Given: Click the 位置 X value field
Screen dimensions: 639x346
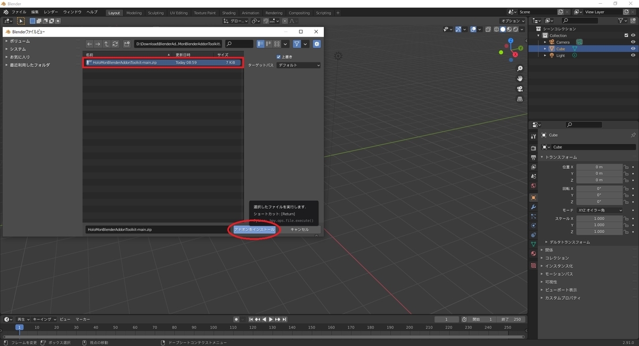Looking at the screenshot, I should 600,167.
